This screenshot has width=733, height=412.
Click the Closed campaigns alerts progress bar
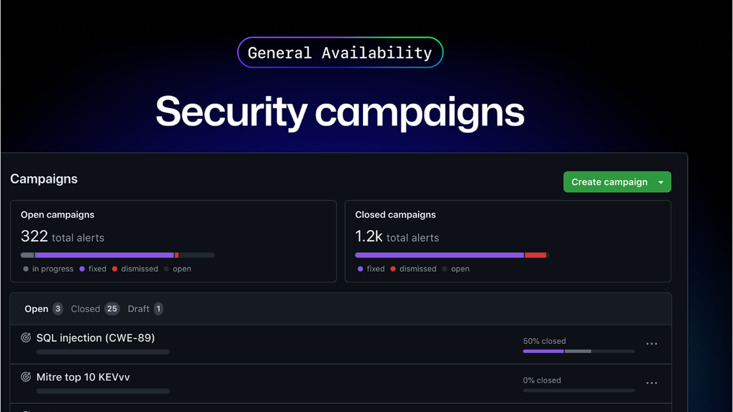(452, 255)
